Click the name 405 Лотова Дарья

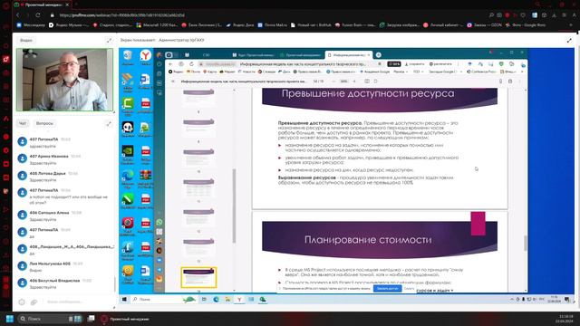pyautogui.click(x=47, y=173)
